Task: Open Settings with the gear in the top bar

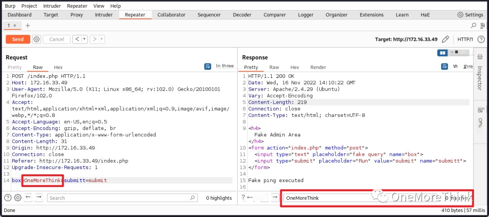Action: tap(460, 14)
